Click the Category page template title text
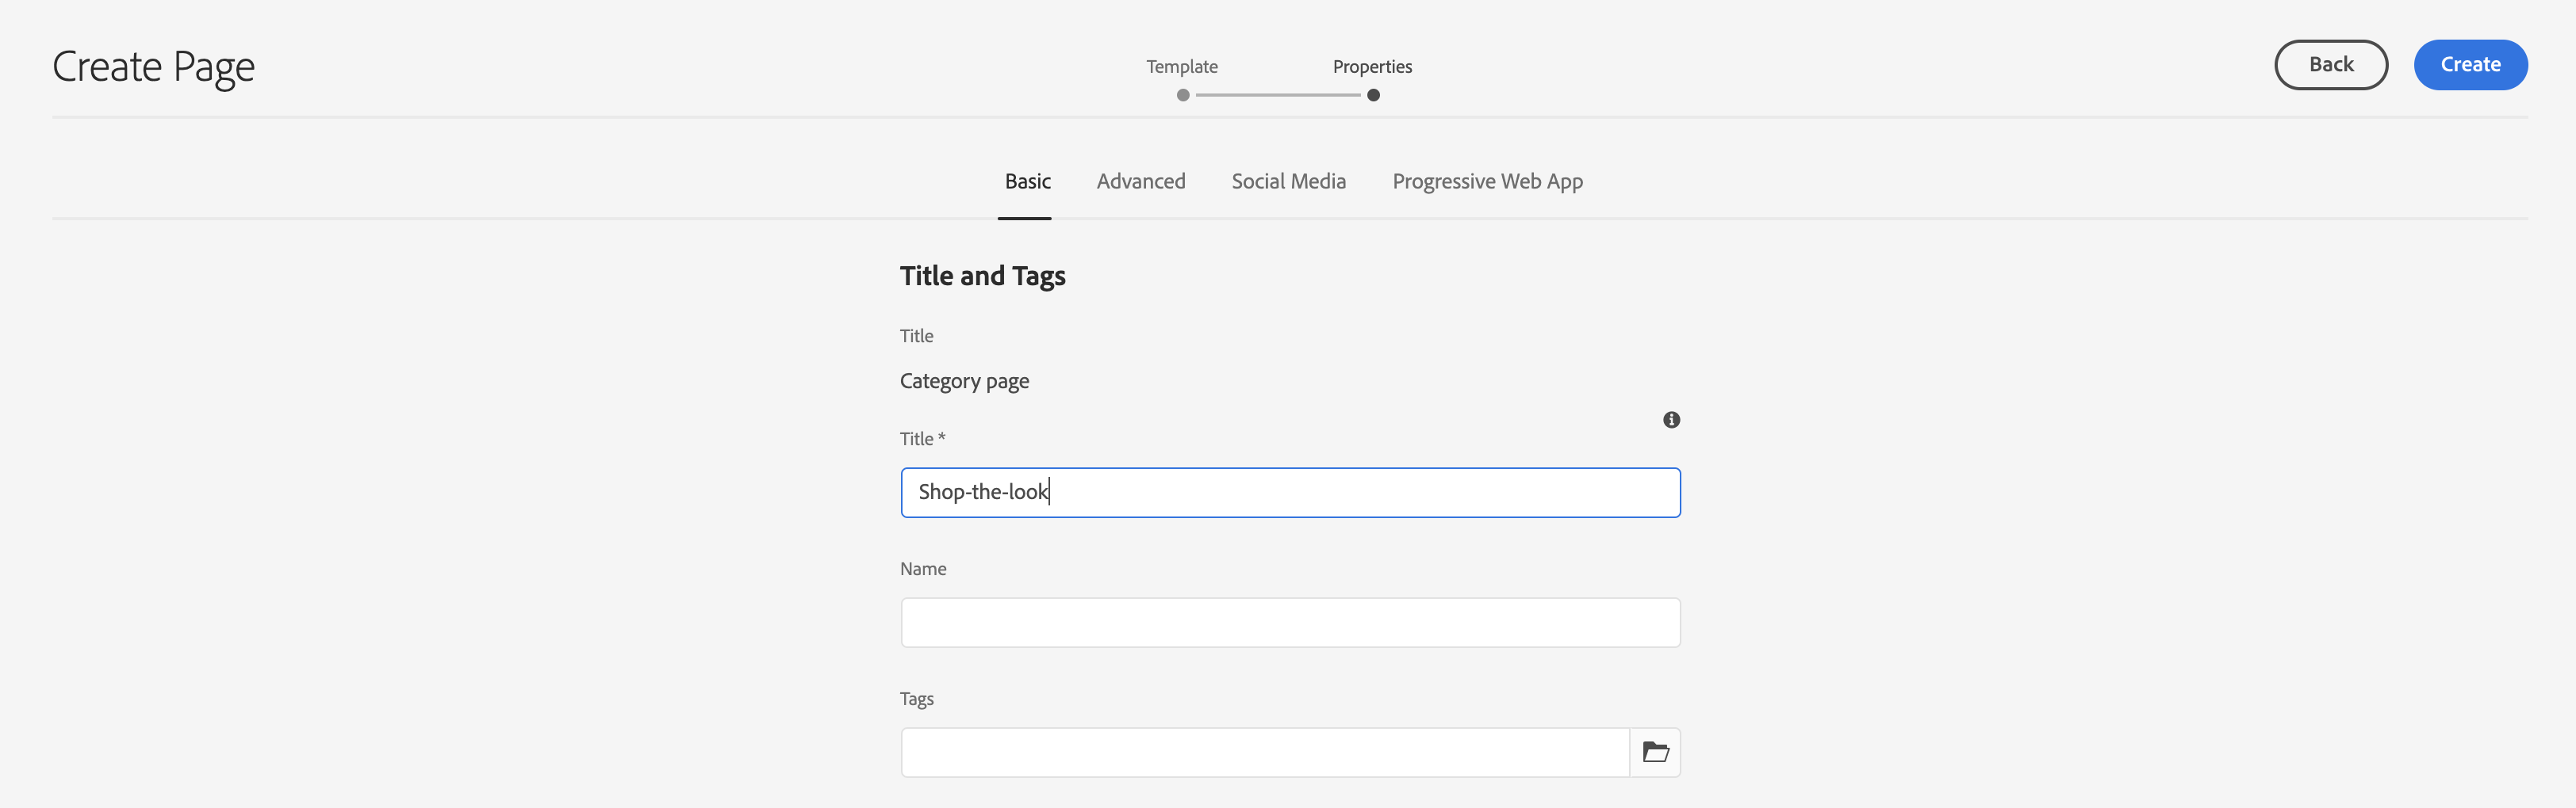This screenshot has width=2576, height=808. click(x=964, y=380)
